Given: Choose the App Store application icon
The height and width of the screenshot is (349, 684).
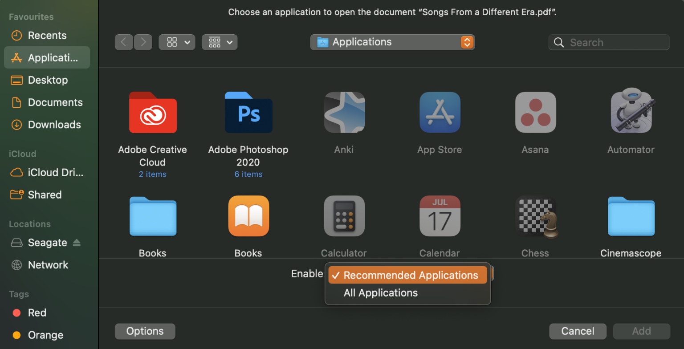Looking at the screenshot, I should 440,113.
